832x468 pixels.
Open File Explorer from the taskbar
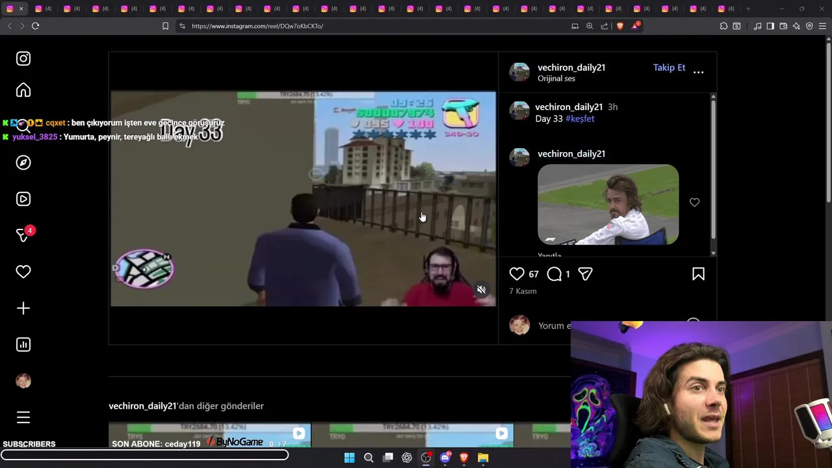coord(483,458)
